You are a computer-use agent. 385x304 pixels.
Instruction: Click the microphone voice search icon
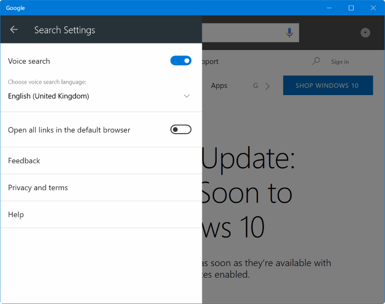tap(289, 32)
